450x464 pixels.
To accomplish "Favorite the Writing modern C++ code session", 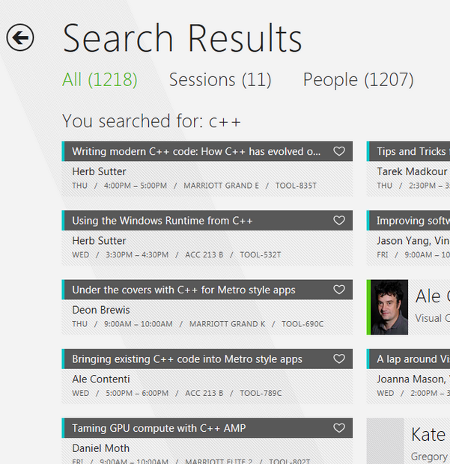I will pyautogui.click(x=339, y=151).
